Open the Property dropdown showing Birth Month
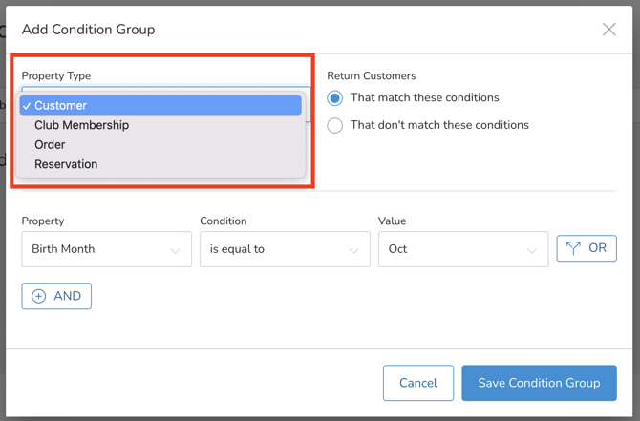 click(105, 249)
